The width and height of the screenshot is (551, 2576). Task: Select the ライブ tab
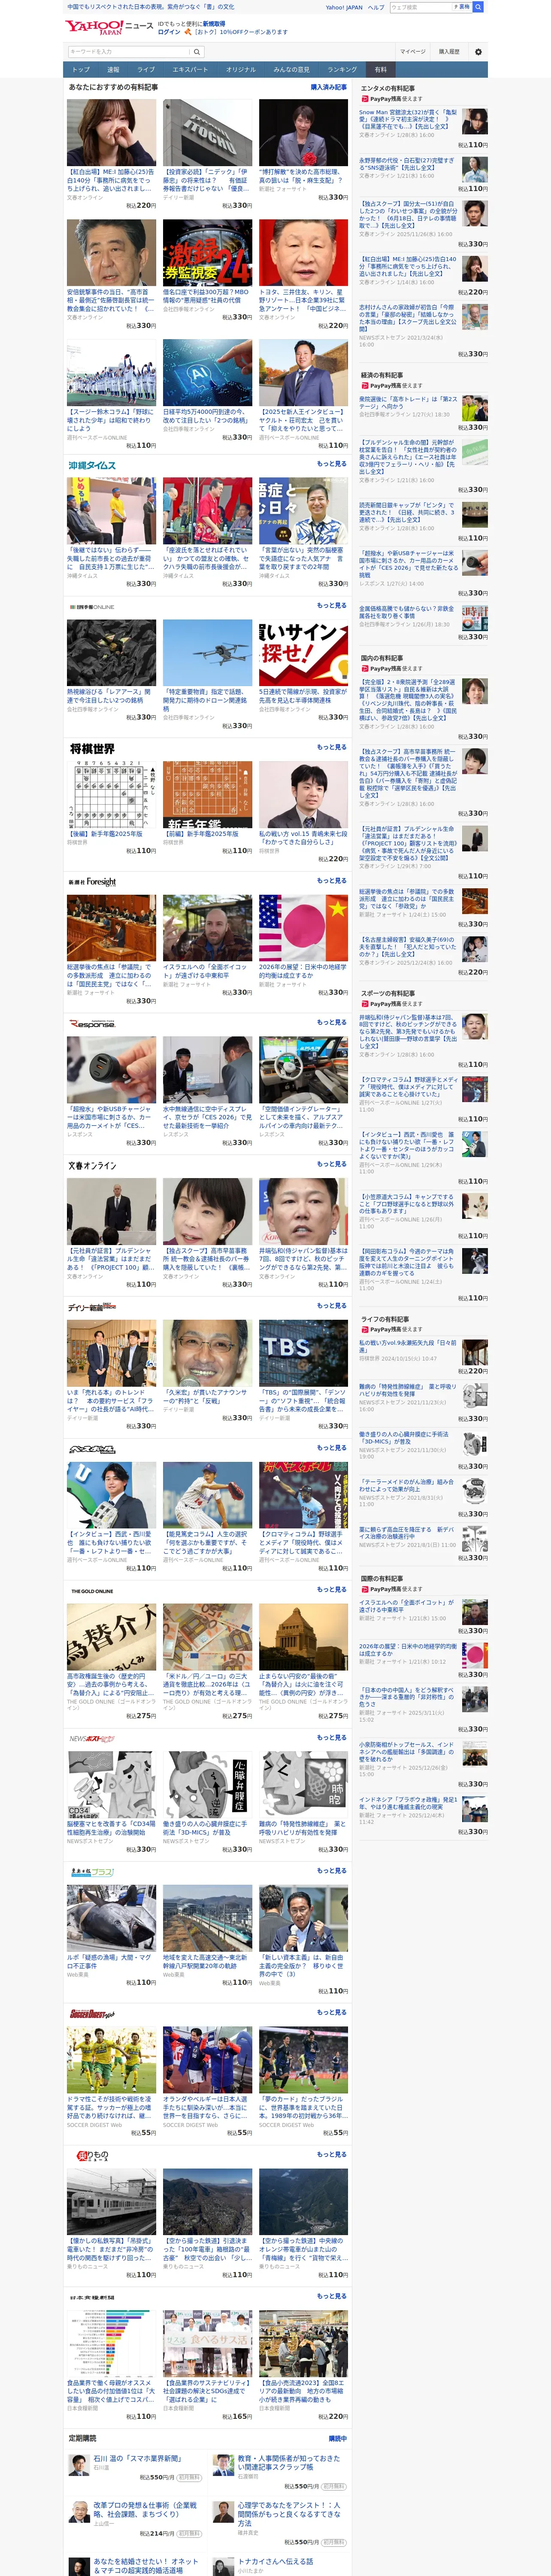click(x=146, y=70)
